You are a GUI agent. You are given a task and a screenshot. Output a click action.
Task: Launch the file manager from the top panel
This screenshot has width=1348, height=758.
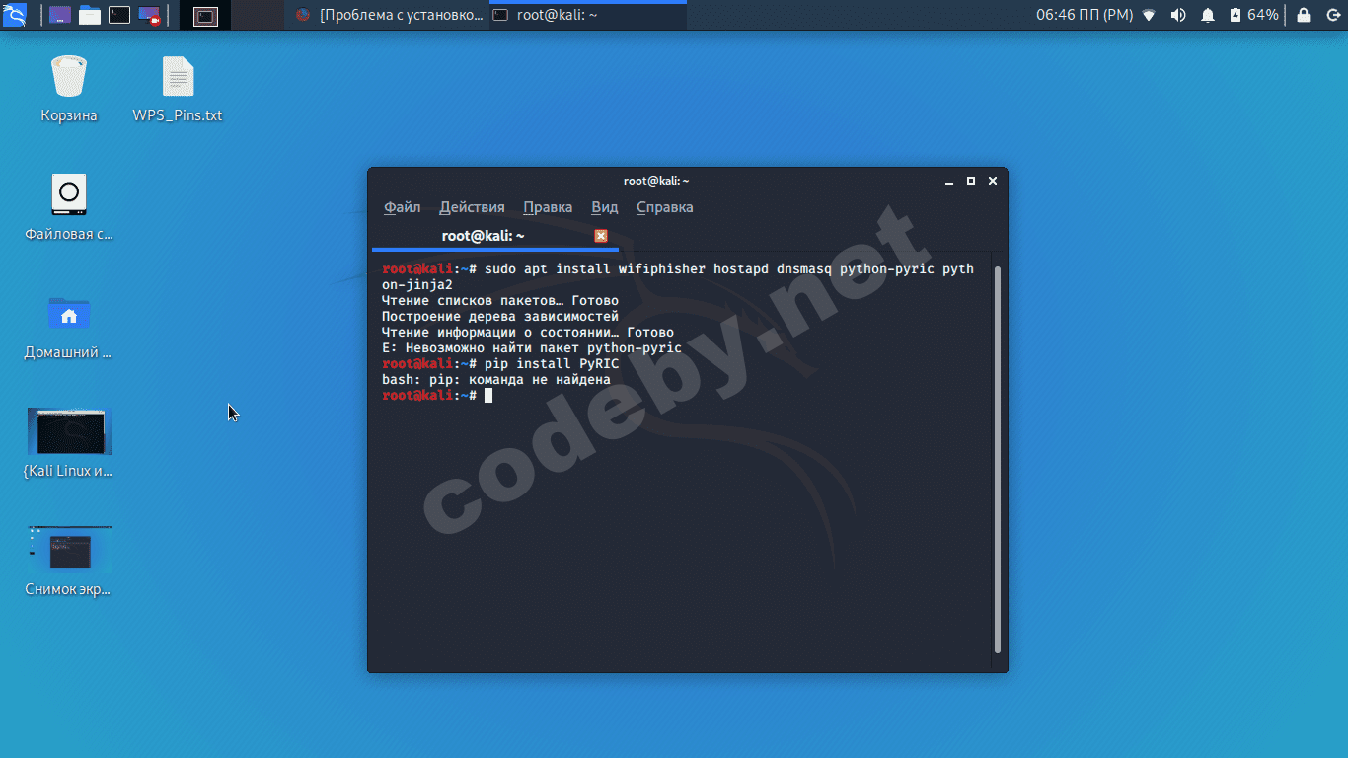[x=90, y=15]
